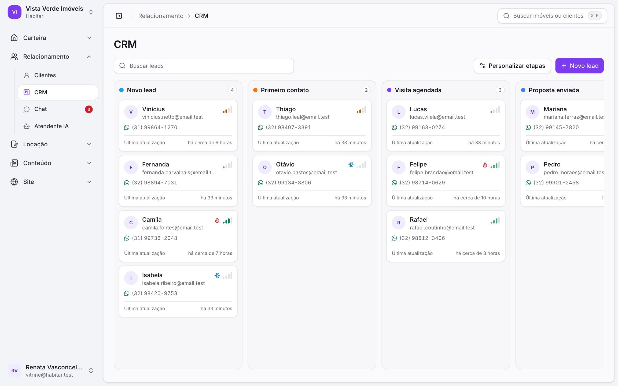The height and width of the screenshot is (386, 618).
Task: Focus the Buscar imóveis ou clientes field
Action: pyautogui.click(x=552, y=16)
